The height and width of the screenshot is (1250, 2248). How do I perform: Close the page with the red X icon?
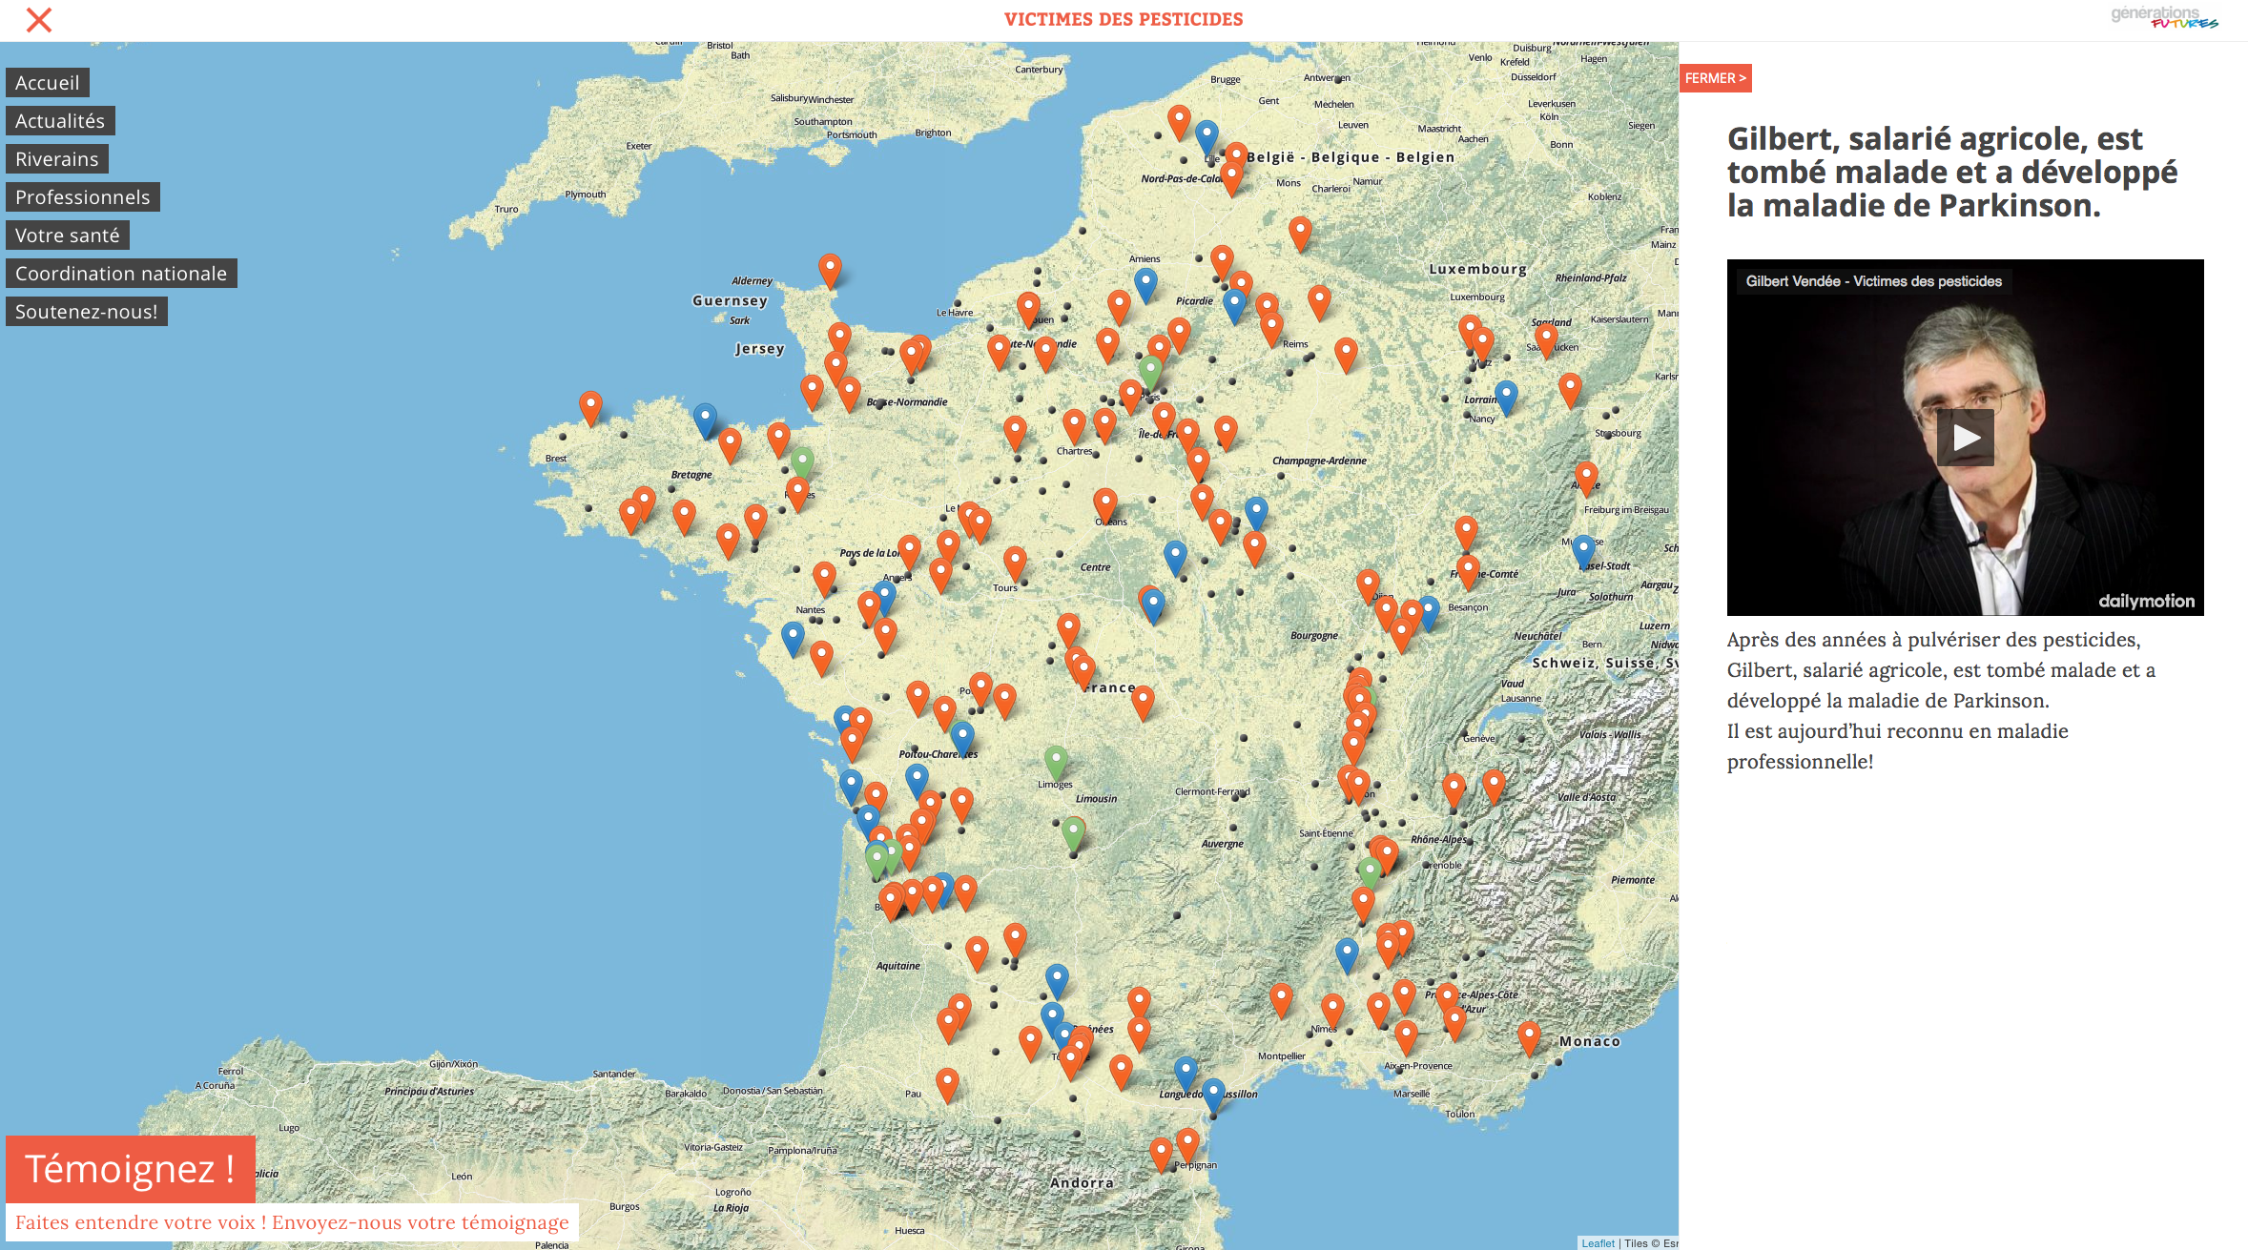(x=39, y=20)
